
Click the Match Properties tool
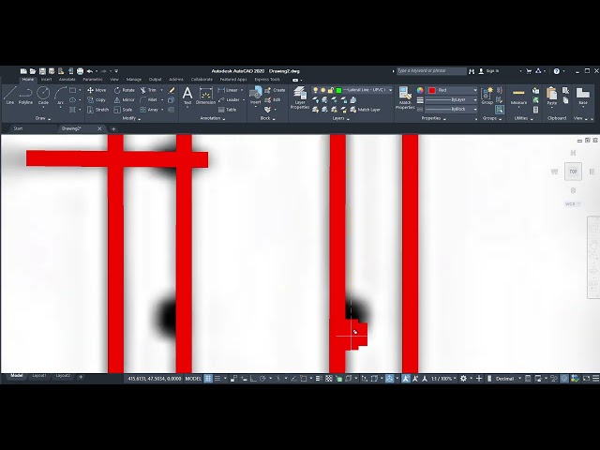[405, 97]
